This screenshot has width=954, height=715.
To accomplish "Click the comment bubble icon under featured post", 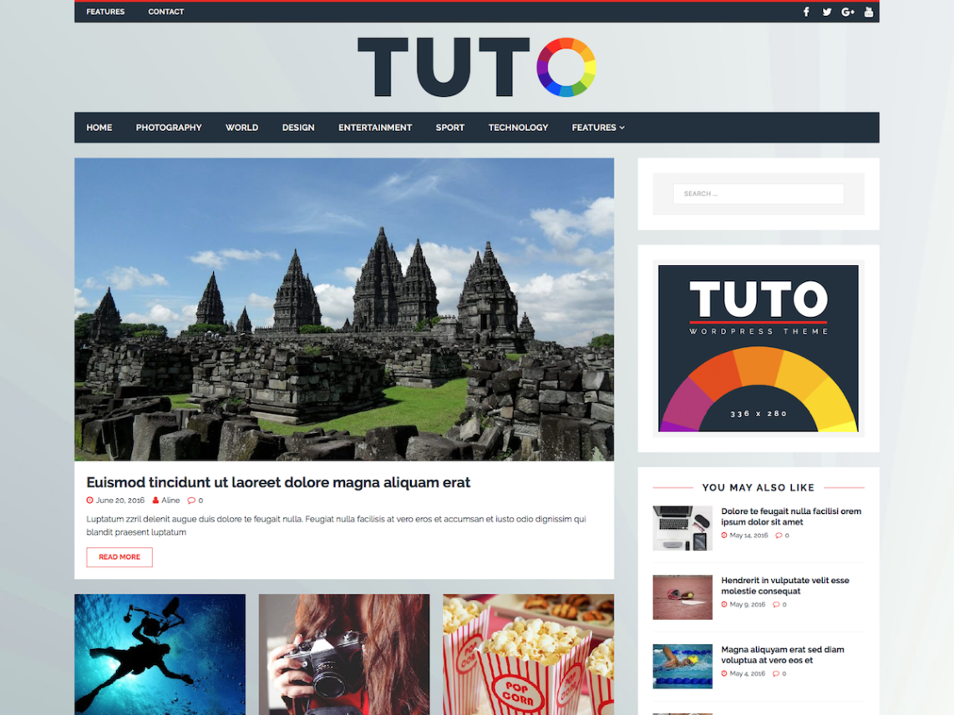I will (191, 501).
